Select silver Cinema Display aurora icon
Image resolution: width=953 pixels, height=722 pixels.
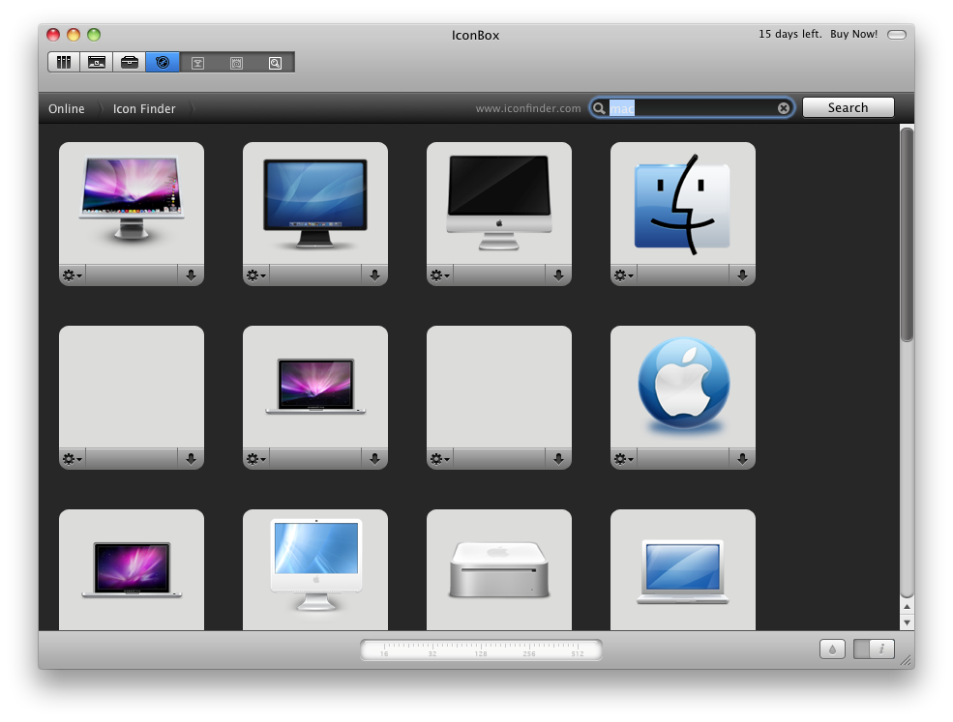point(132,199)
